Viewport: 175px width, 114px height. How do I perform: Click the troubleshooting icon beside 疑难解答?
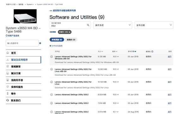pyautogui.click(x=8, y=66)
